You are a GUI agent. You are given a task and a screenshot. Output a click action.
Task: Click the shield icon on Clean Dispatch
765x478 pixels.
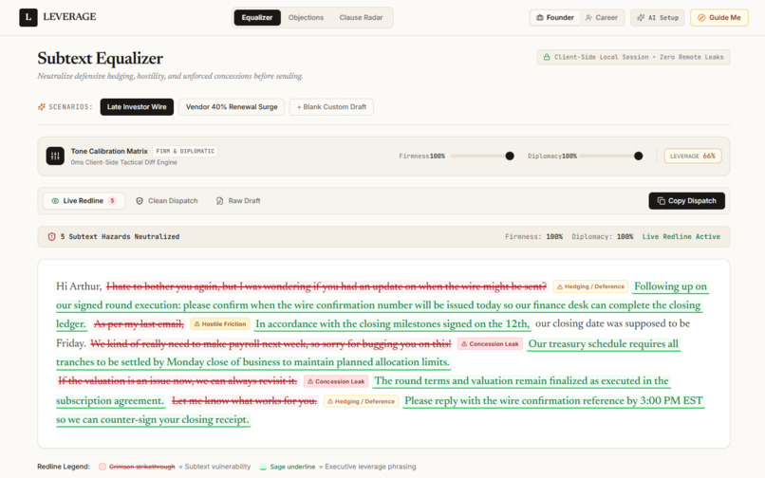click(x=140, y=201)
